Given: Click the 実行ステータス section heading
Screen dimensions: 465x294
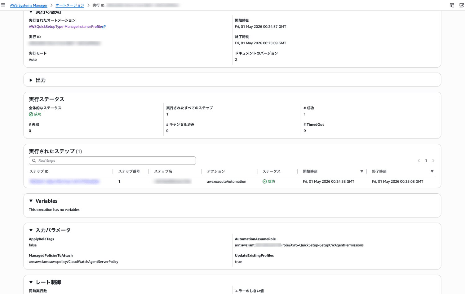Looking at the screenshot, I should click(46, 99).
